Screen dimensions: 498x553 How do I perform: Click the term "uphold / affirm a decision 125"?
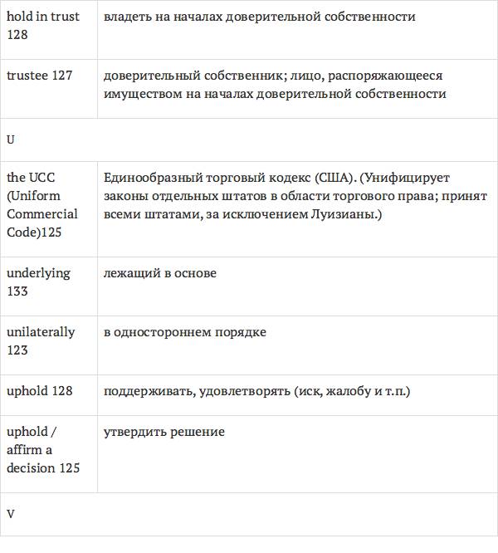(x=43, y=450)
